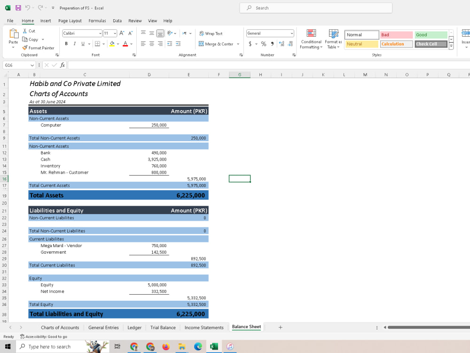Apply the Good cell style
Viewport: 470px width, 353px height.
coord(431,35)
